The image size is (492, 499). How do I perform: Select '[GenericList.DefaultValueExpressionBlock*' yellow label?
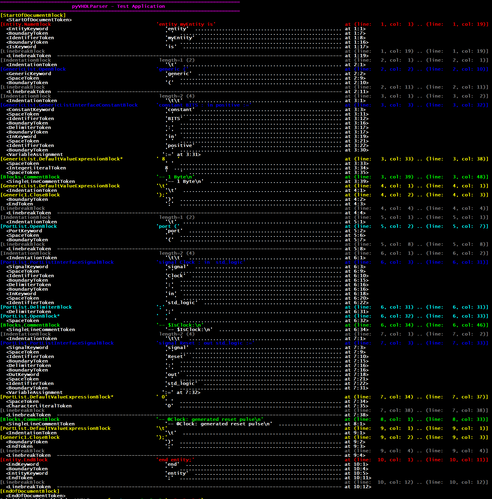click(61, 159)
